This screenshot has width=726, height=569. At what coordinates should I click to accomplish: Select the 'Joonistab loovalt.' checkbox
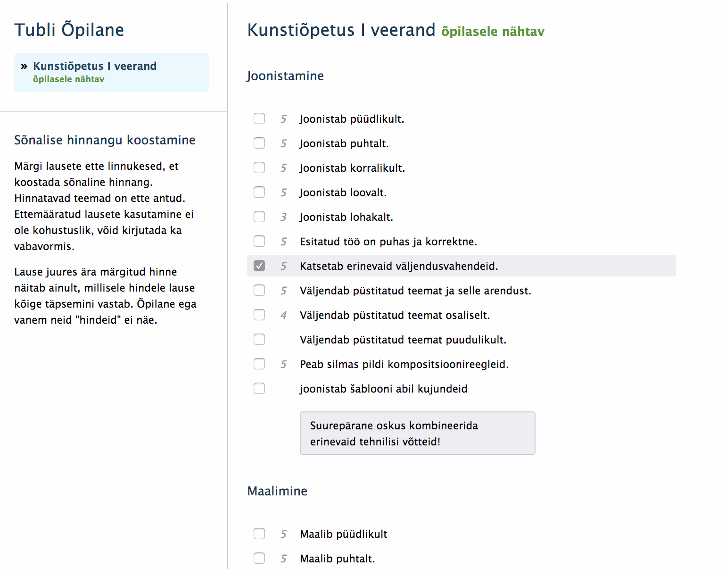(259, 192)
